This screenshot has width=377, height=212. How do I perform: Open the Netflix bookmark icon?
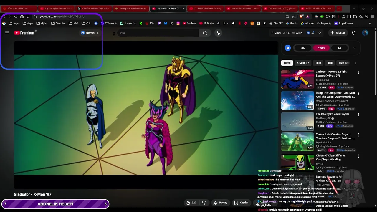coord(239,23)
